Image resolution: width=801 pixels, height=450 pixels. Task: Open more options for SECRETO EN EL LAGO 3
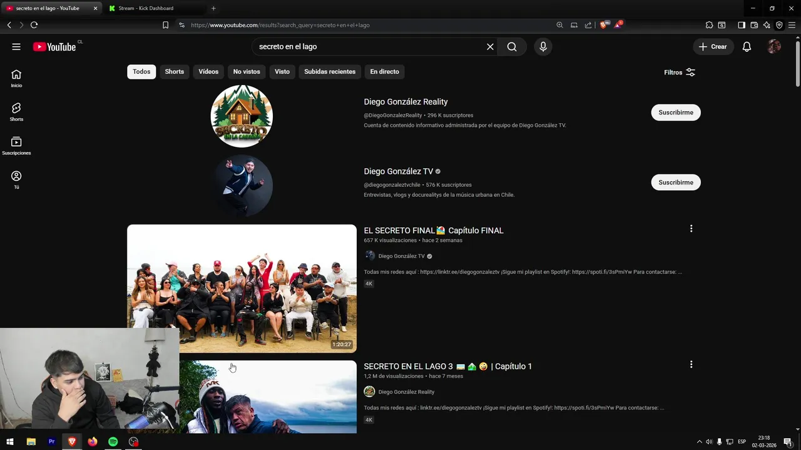coord(691,364)
